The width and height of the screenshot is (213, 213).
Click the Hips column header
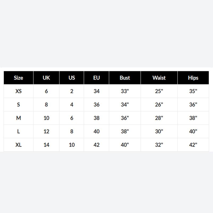[x=193, y=78]
